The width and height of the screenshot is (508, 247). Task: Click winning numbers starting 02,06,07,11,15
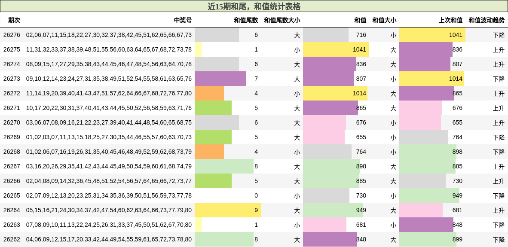(x=109, y=35)
